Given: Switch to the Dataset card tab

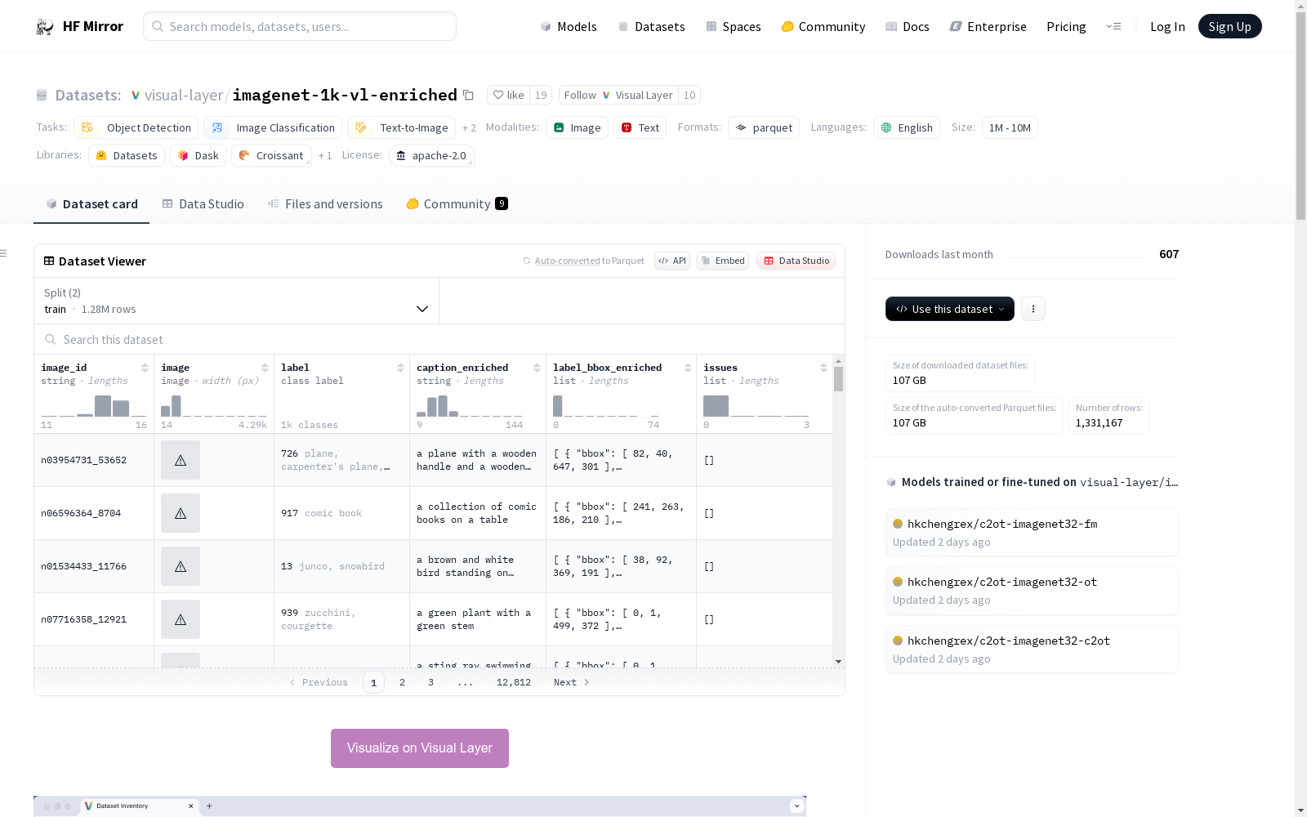Looking at the screenshot, I should pos(91,204).
